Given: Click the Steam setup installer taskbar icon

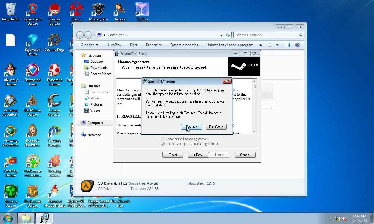Looking at the screenshot, I should [x=44, y=218].
